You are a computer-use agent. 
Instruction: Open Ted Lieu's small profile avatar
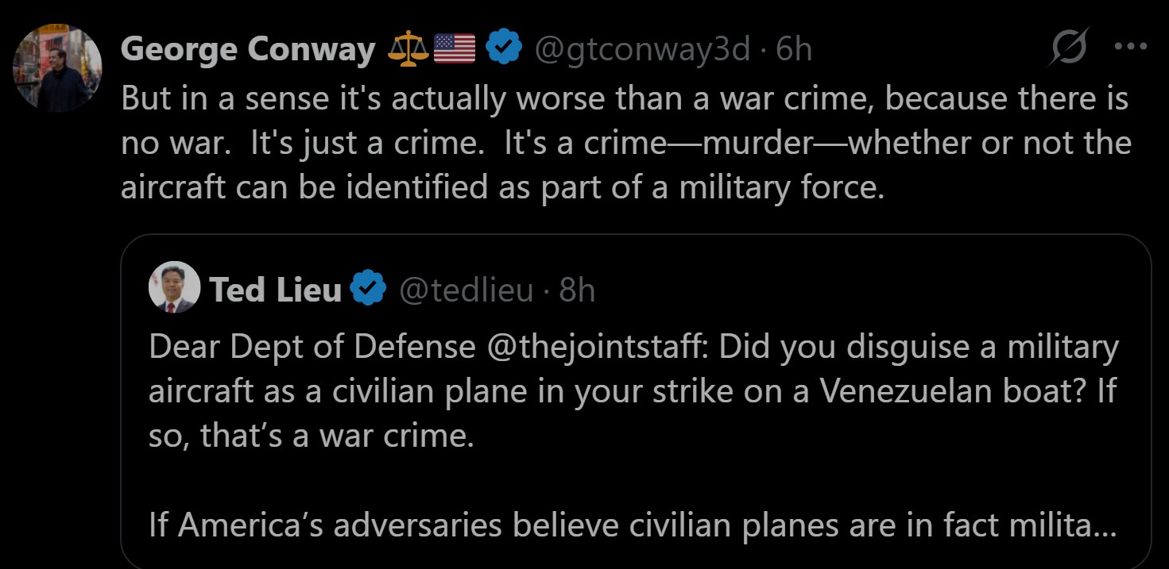[174, 287]
